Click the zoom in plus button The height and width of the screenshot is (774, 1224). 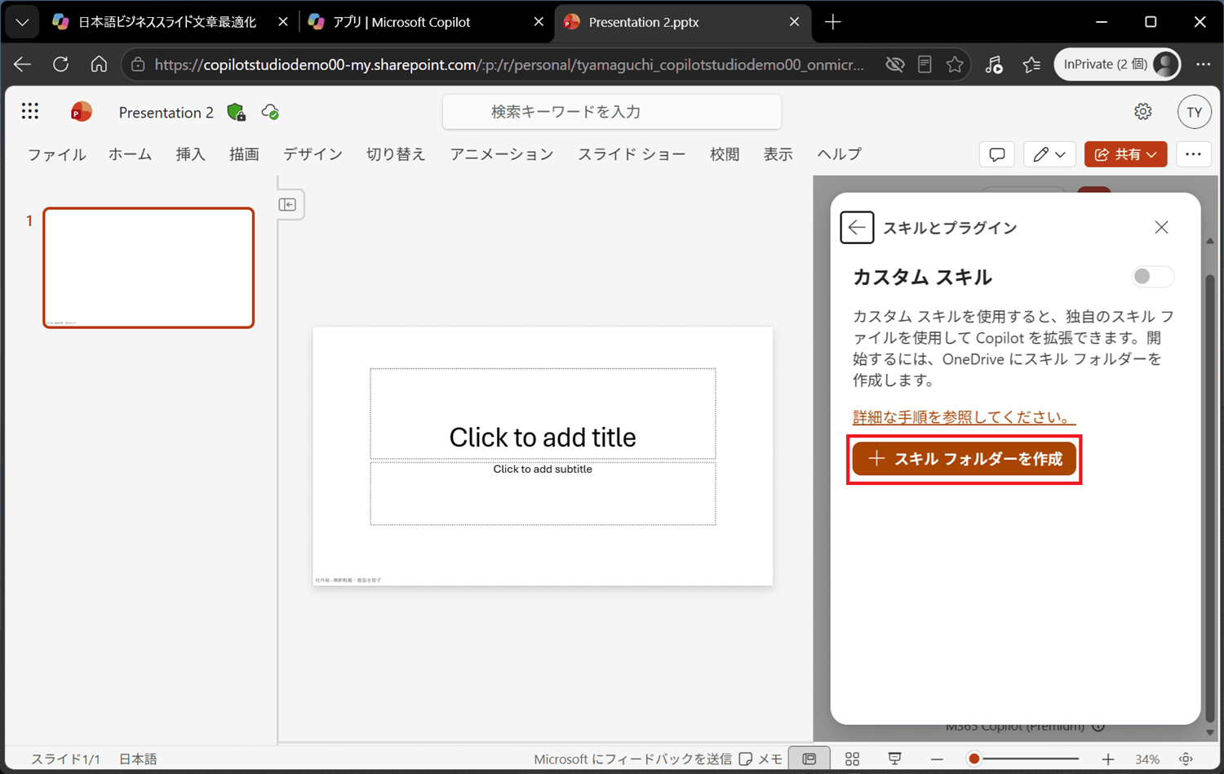click(x=1107, y=758)
